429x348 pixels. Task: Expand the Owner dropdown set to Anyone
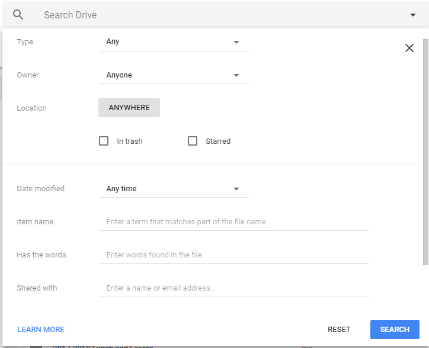click(x=174, y=75)
